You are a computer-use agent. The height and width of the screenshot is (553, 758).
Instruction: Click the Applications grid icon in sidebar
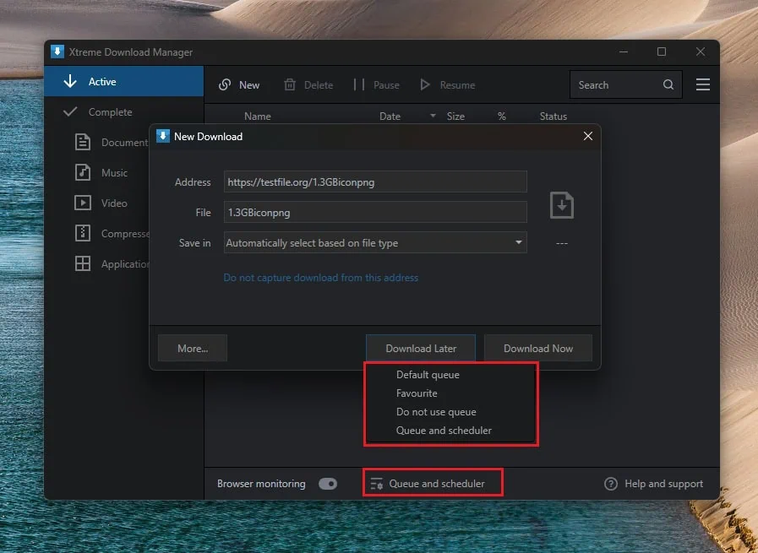[83, 263]
